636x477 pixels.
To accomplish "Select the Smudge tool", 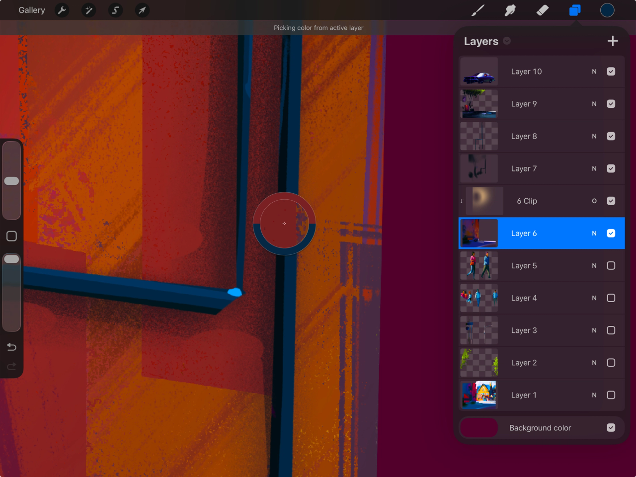I will (x=510, y=10).
